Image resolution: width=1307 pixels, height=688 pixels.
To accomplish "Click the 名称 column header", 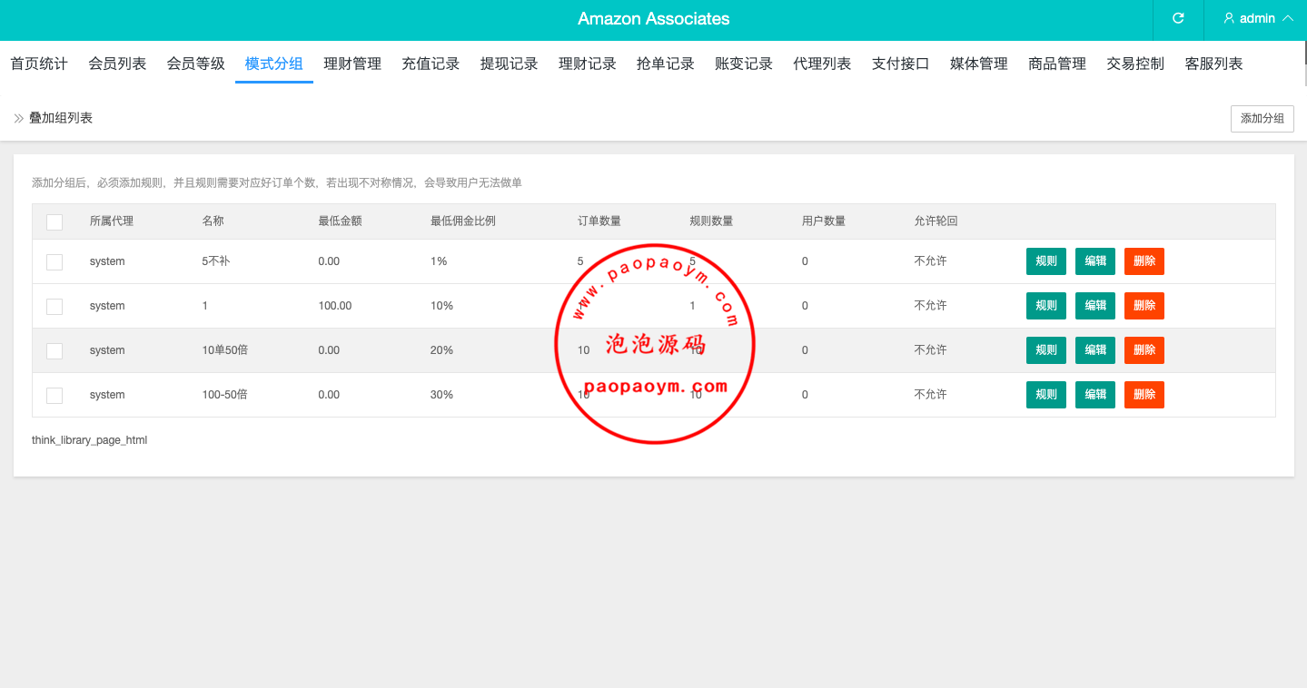I will 213,221.
